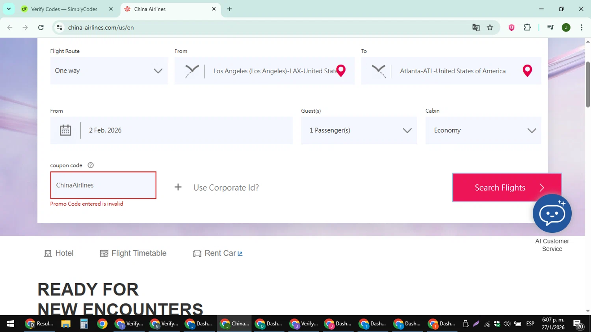Click the ESP language indicator
The width and height of the screenshot is (591, 332).
coord(530,324)
